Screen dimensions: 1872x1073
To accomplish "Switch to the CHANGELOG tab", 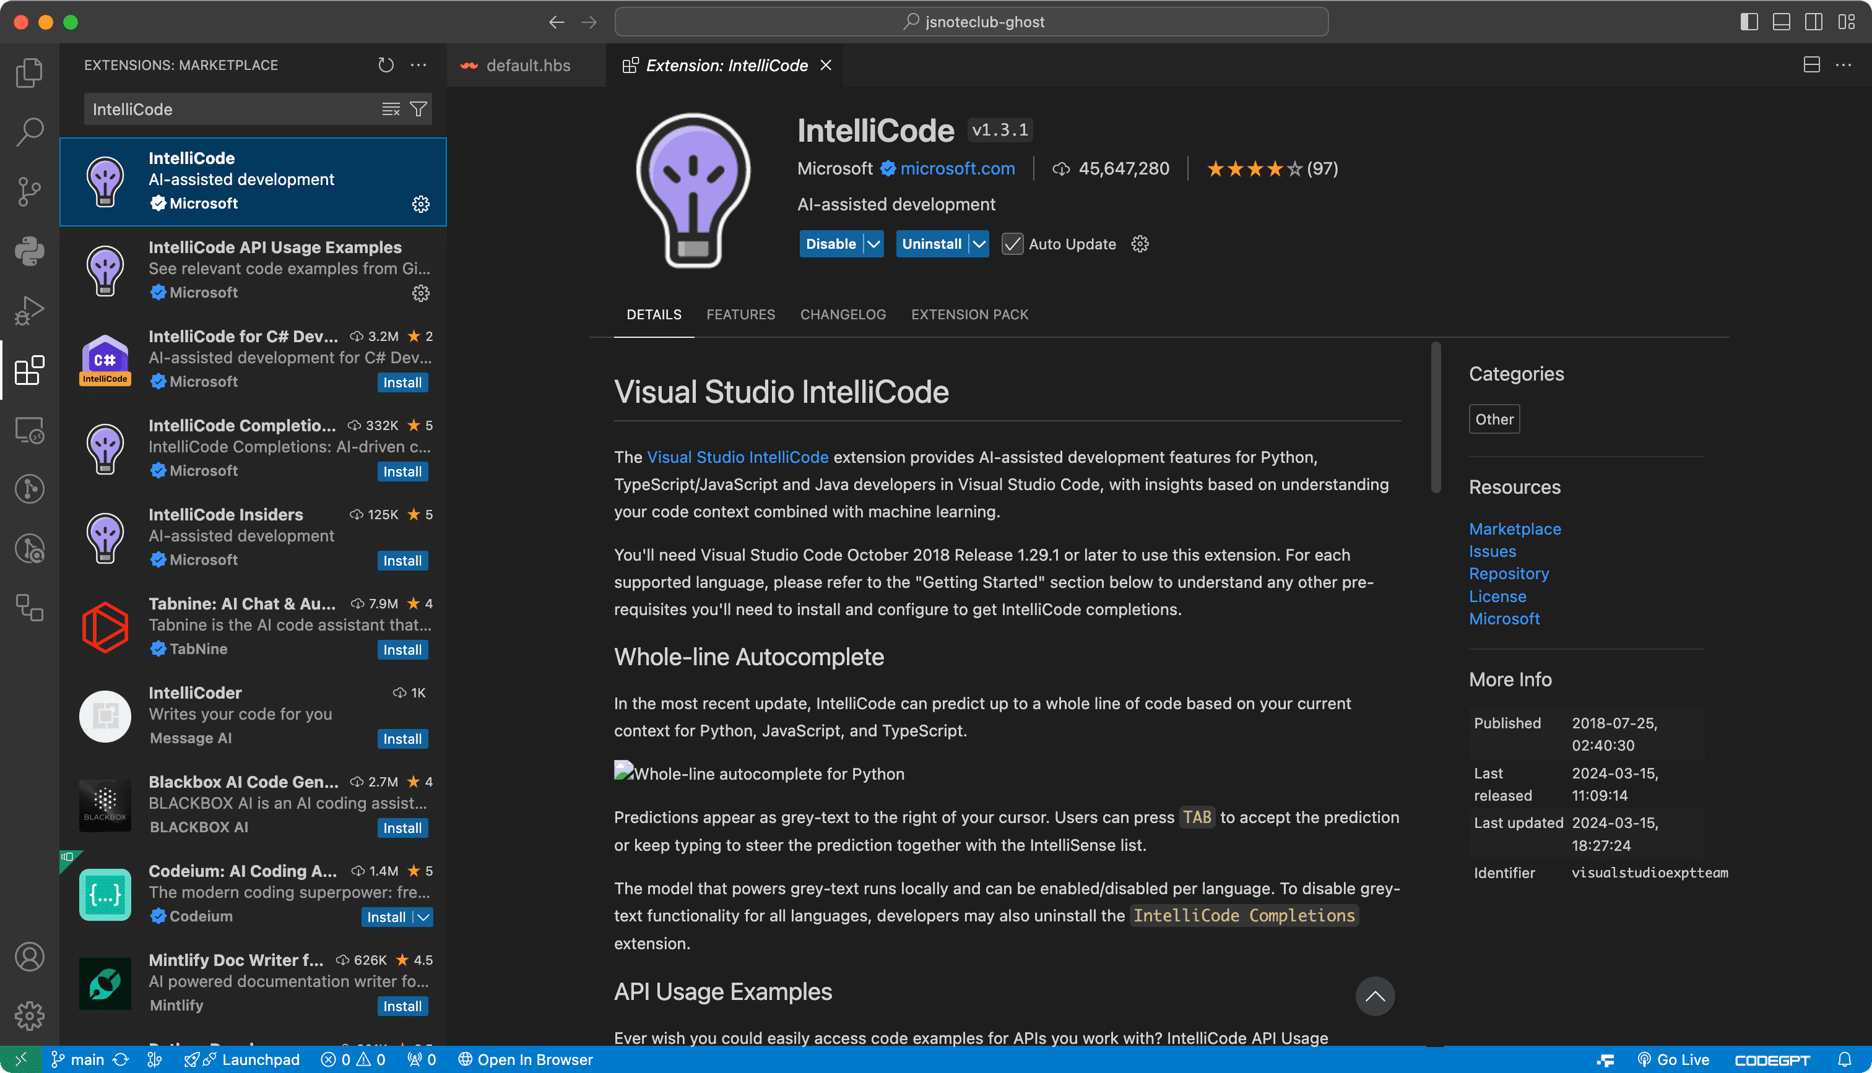I will pyautogui.click(x=843, y=315).
